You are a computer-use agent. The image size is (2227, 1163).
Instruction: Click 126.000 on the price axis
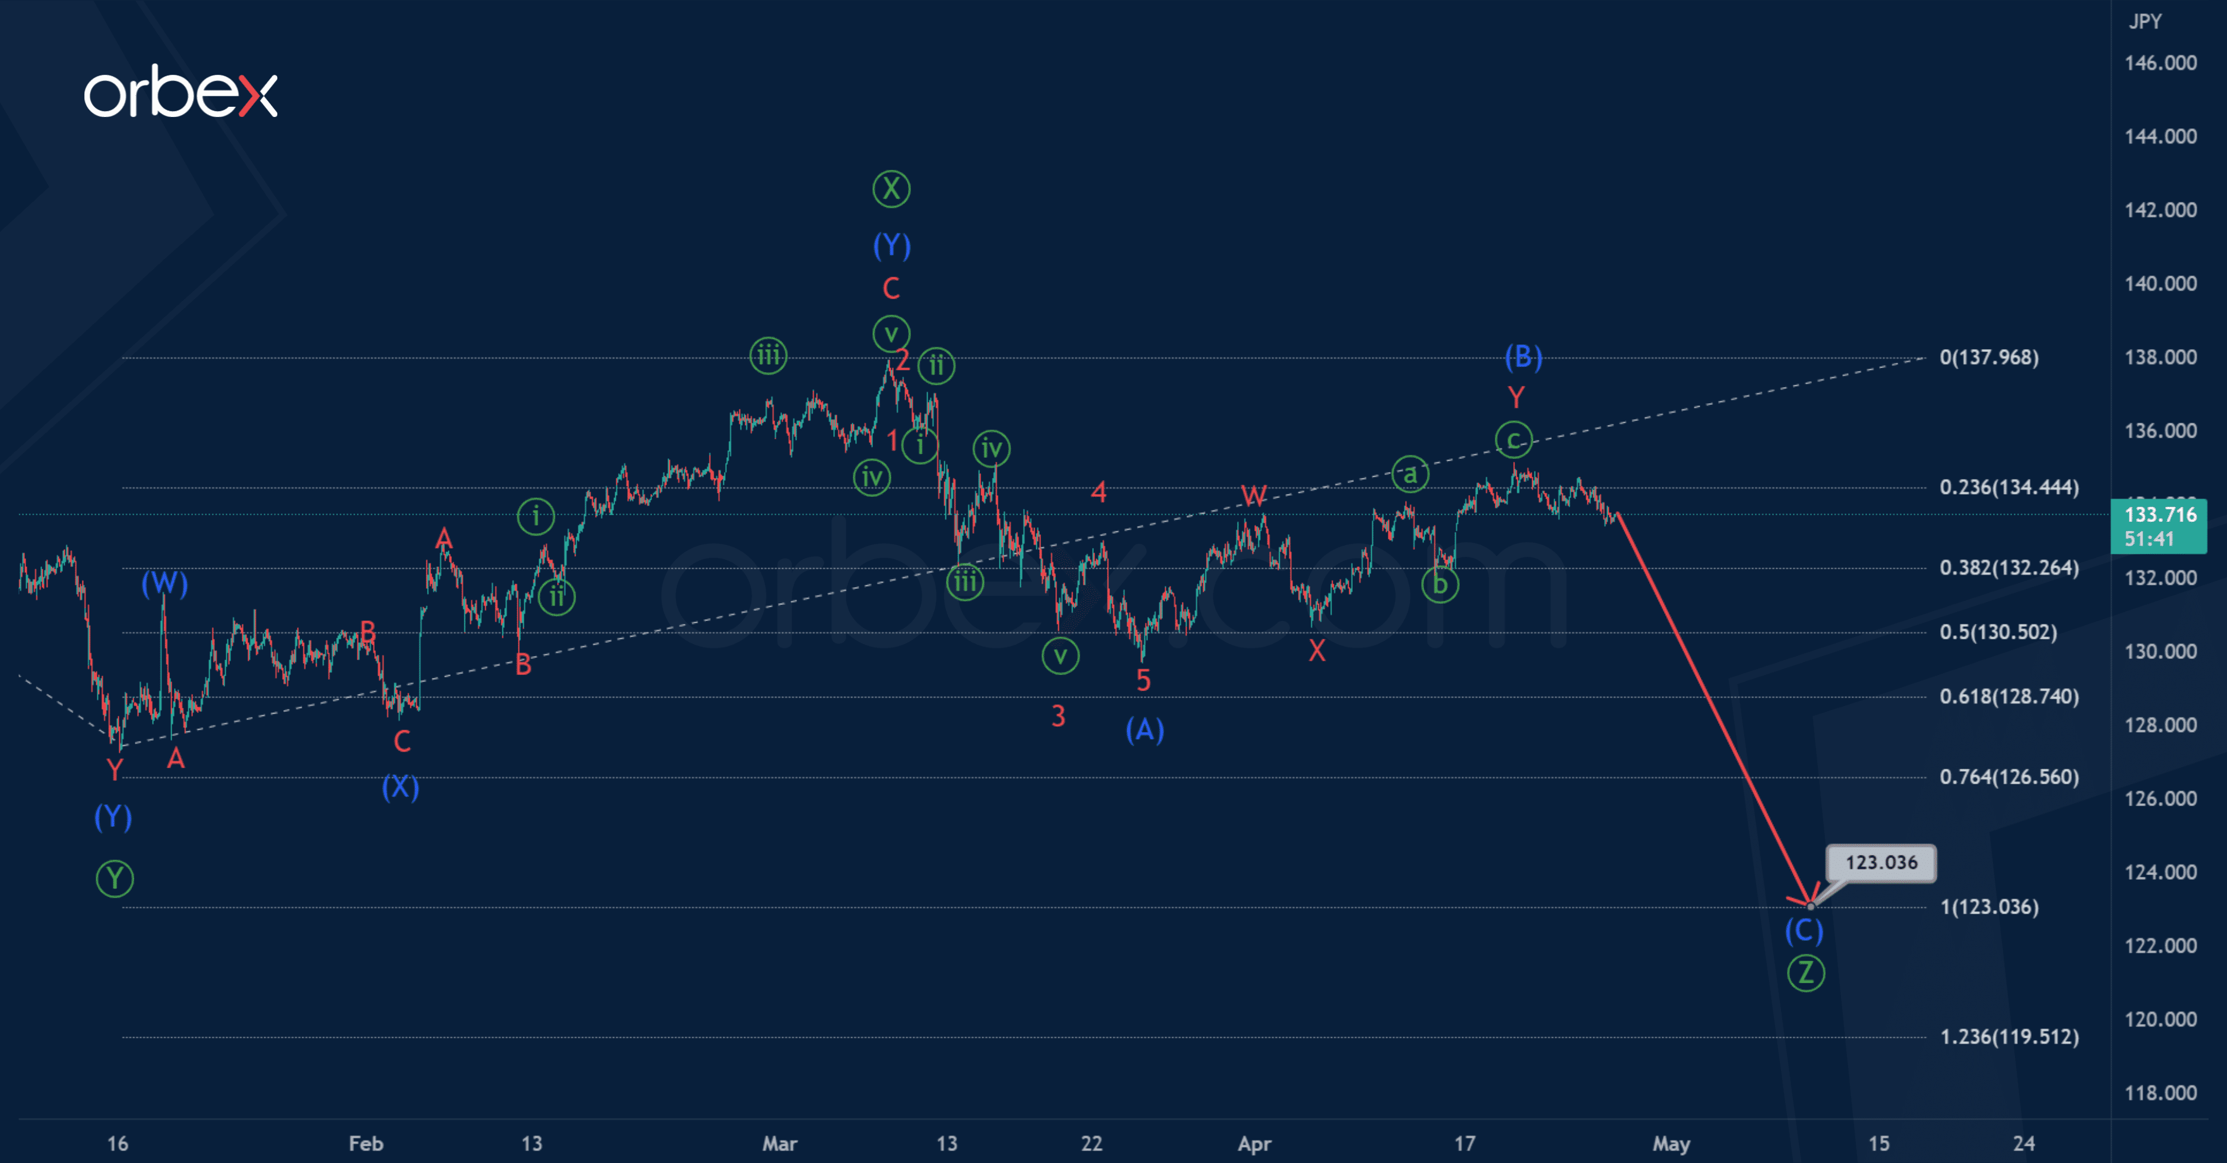pyautogui.click(x=2160, y=798)
